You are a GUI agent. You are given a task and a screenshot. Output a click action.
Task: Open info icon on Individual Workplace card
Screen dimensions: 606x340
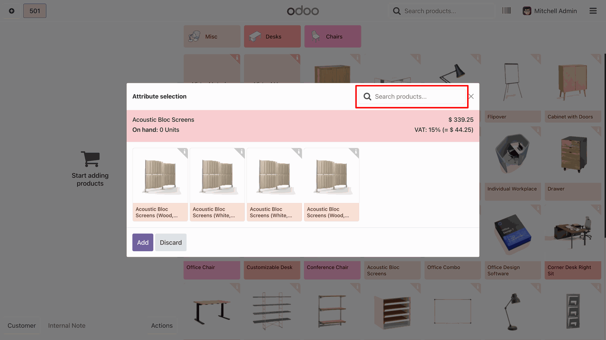(538, 130)
